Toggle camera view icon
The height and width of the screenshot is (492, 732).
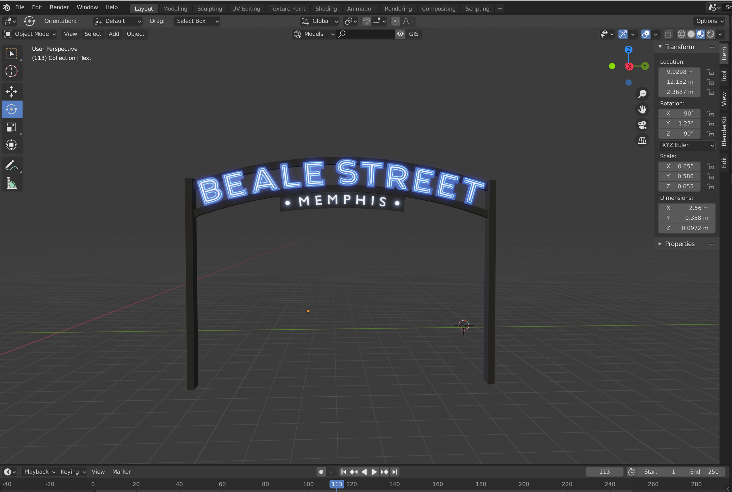pos(642,125)
